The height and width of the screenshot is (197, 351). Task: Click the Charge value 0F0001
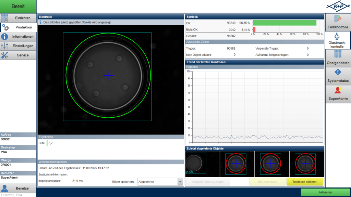pos(6,165)
